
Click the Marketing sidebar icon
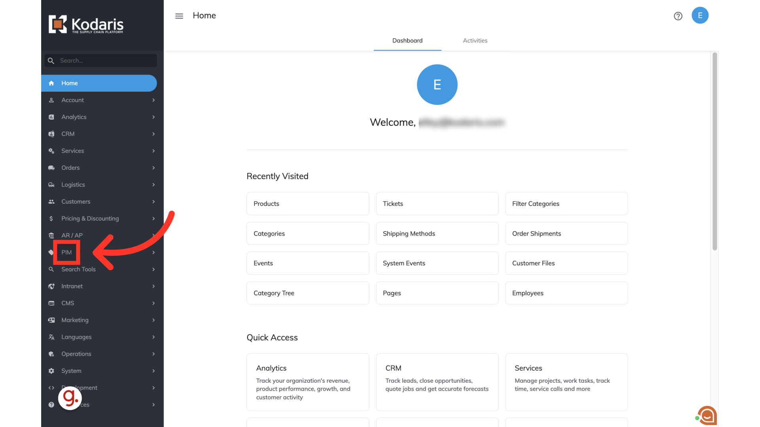pyautogui.click(x=51, y=320)
